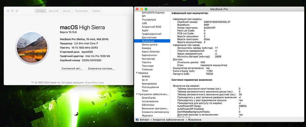The width and height of the screenshot is (306, 127).
Task: Select Wi-Fi under Мережа
Action: (145, 80)
